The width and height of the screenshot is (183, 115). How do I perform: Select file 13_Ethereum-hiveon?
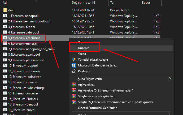tap(23, 82)
